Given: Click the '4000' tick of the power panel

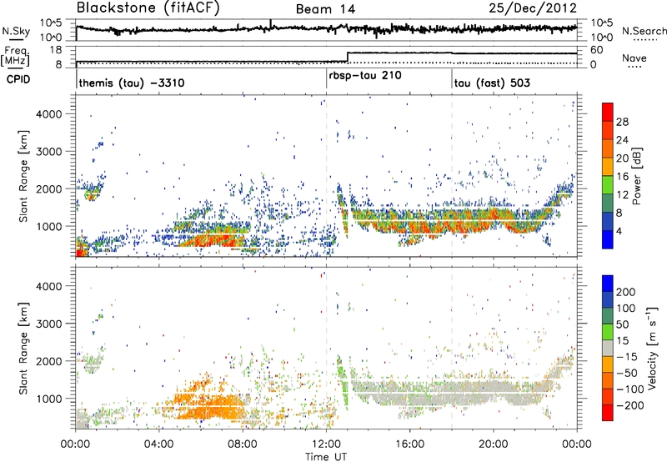Looking at the screenshot, I should pyautogui.click(x=48, y=114).
